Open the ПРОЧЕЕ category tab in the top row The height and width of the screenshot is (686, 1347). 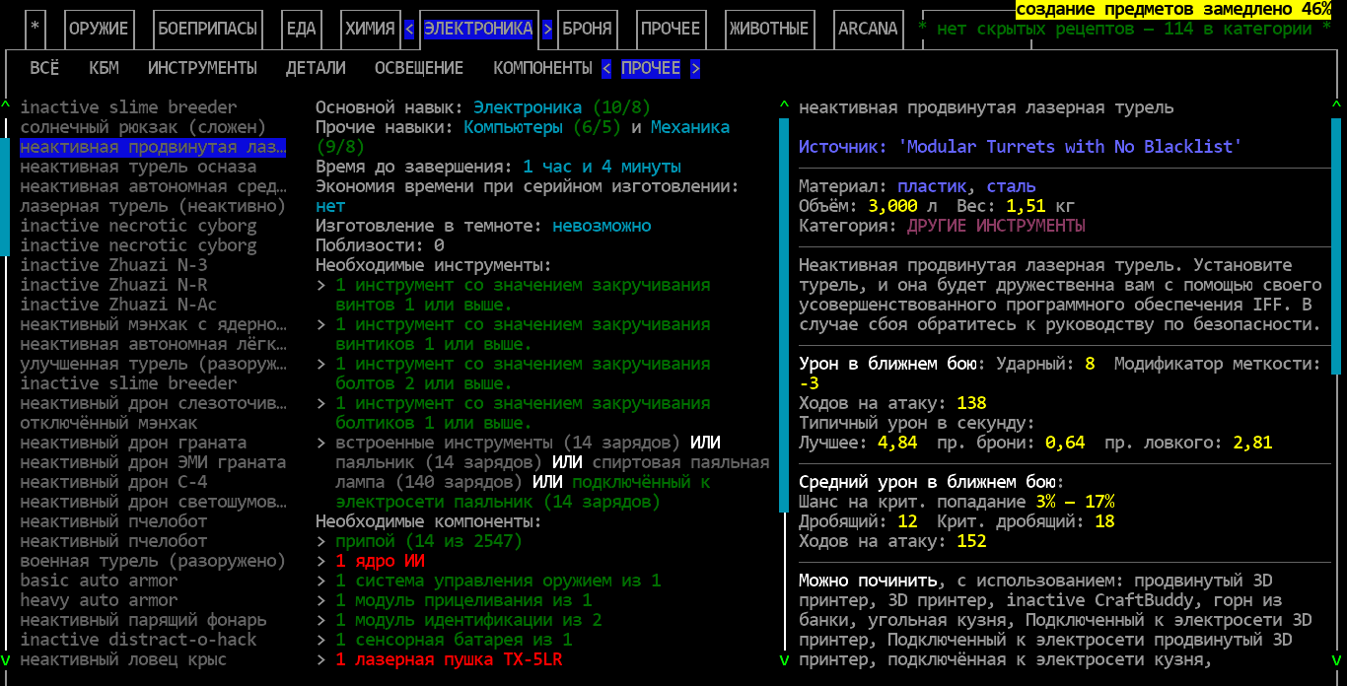pyautogui.click(x=671, y=29)
